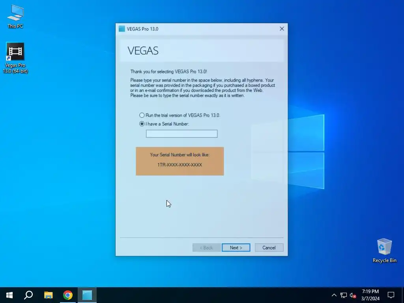Click the VEGAS Pro 13.0 title bar icon
The width and height of the screenshot is (404, 303).
click(x=122, y=29)
